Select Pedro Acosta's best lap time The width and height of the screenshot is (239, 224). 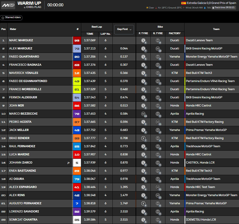[x=90, y=122]
